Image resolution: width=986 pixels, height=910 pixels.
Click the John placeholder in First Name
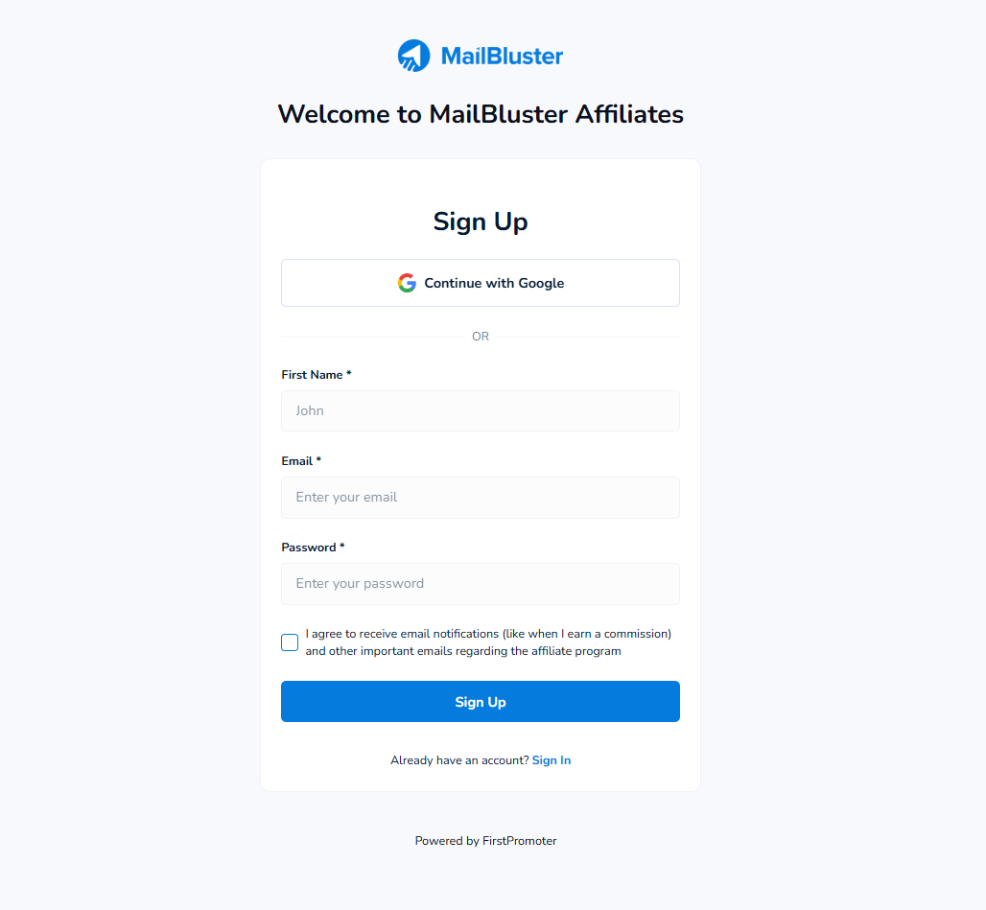[310, 411]
